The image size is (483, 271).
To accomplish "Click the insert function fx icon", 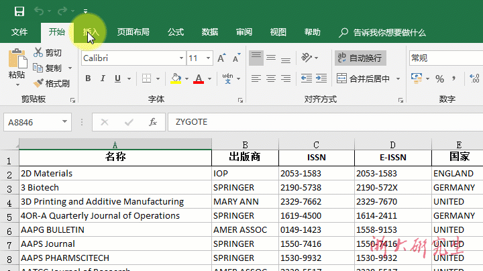I will click(153, 122).
